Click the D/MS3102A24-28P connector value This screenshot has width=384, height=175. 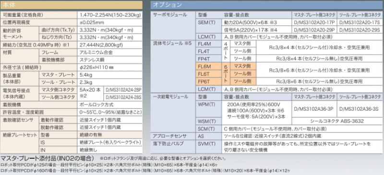[x=123, y=90]
